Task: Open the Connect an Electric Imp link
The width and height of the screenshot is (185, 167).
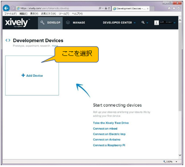Action: [x=109, y=134]
